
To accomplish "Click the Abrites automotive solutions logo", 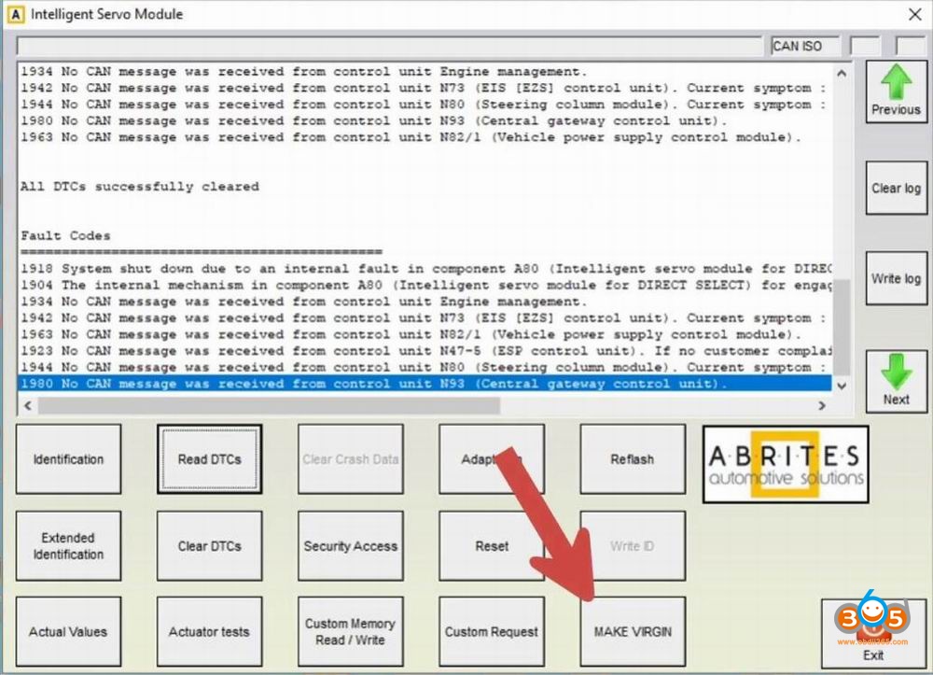I will pyautogui.click(x=785, y=464).
